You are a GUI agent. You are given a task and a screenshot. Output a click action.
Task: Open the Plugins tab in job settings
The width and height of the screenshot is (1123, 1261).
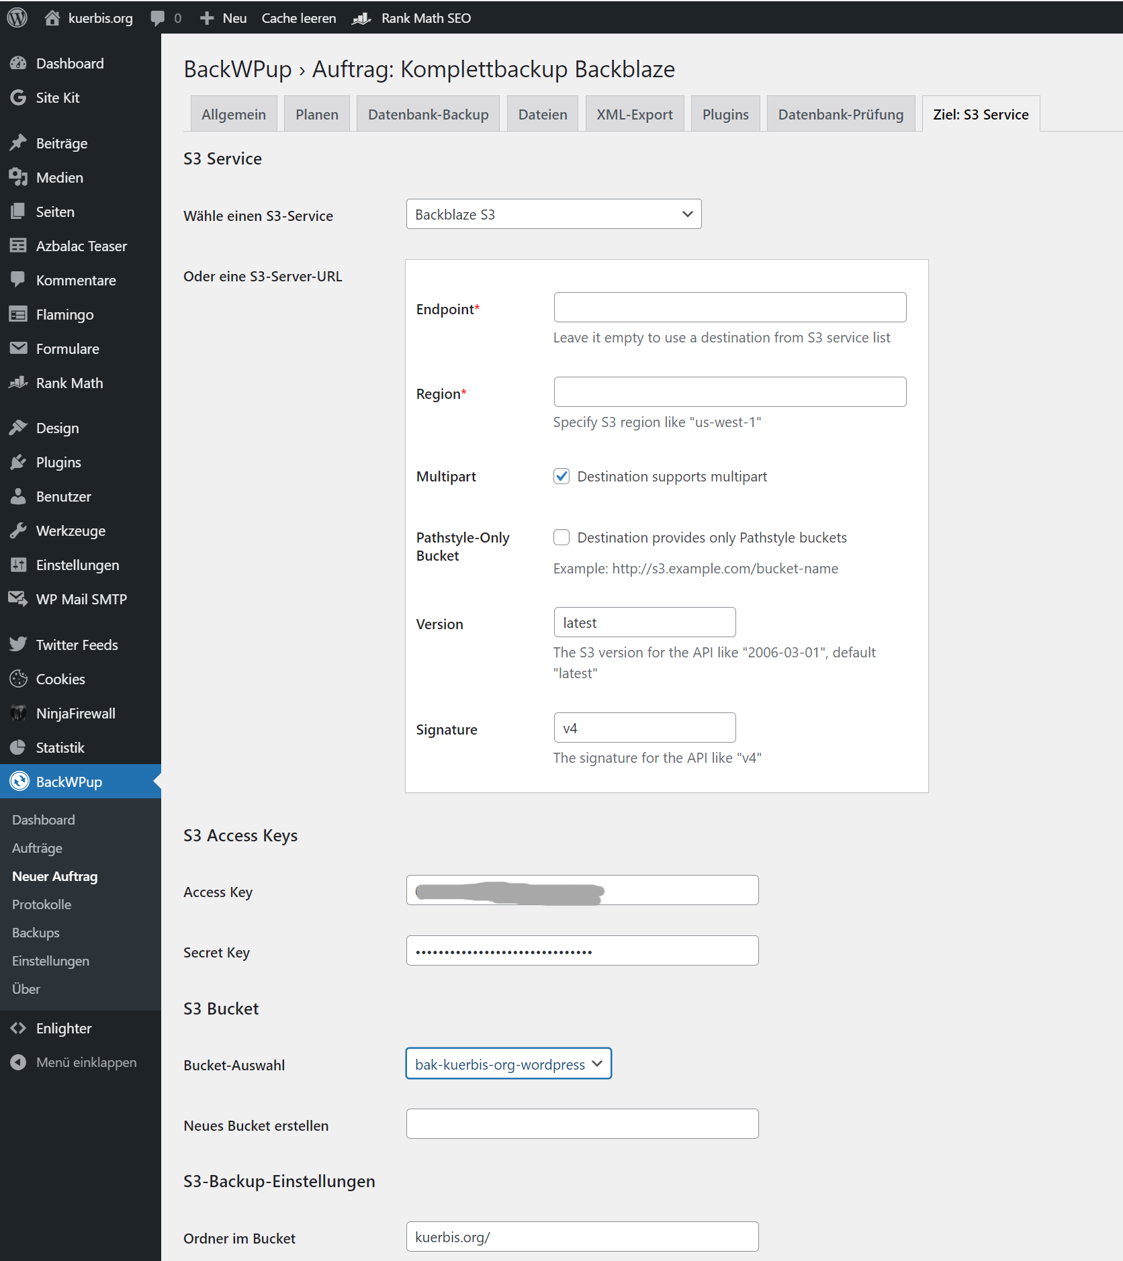(x=725, y=113)
